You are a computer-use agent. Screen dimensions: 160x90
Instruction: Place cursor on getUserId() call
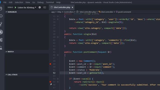pos(97,73)
